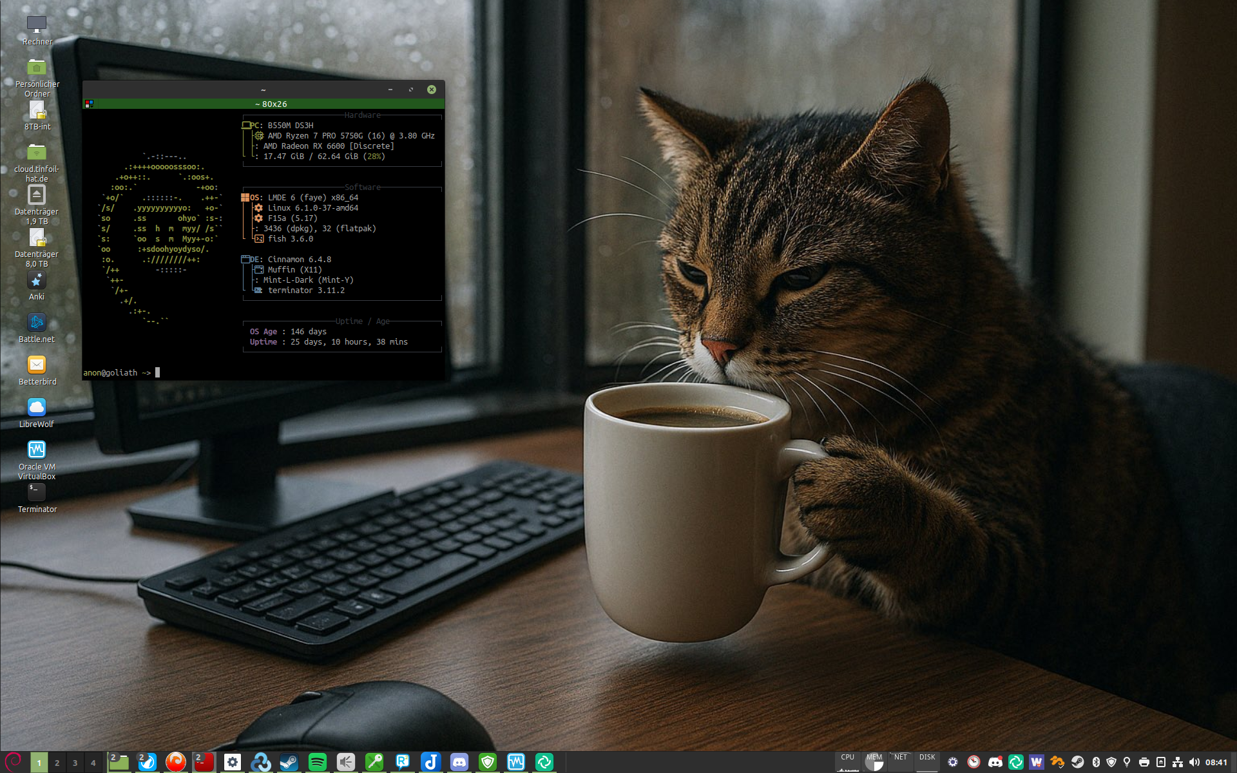Launch Battle.net from the desktop

[37, 328]
